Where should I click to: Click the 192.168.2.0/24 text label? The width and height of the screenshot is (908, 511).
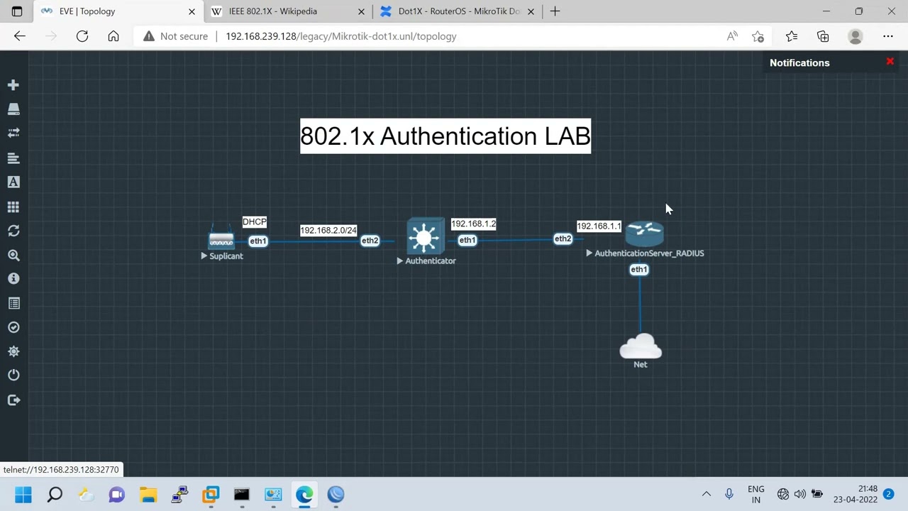coord(328,231)
